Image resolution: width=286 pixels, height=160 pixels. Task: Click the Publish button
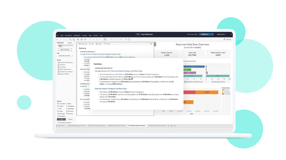205,34
